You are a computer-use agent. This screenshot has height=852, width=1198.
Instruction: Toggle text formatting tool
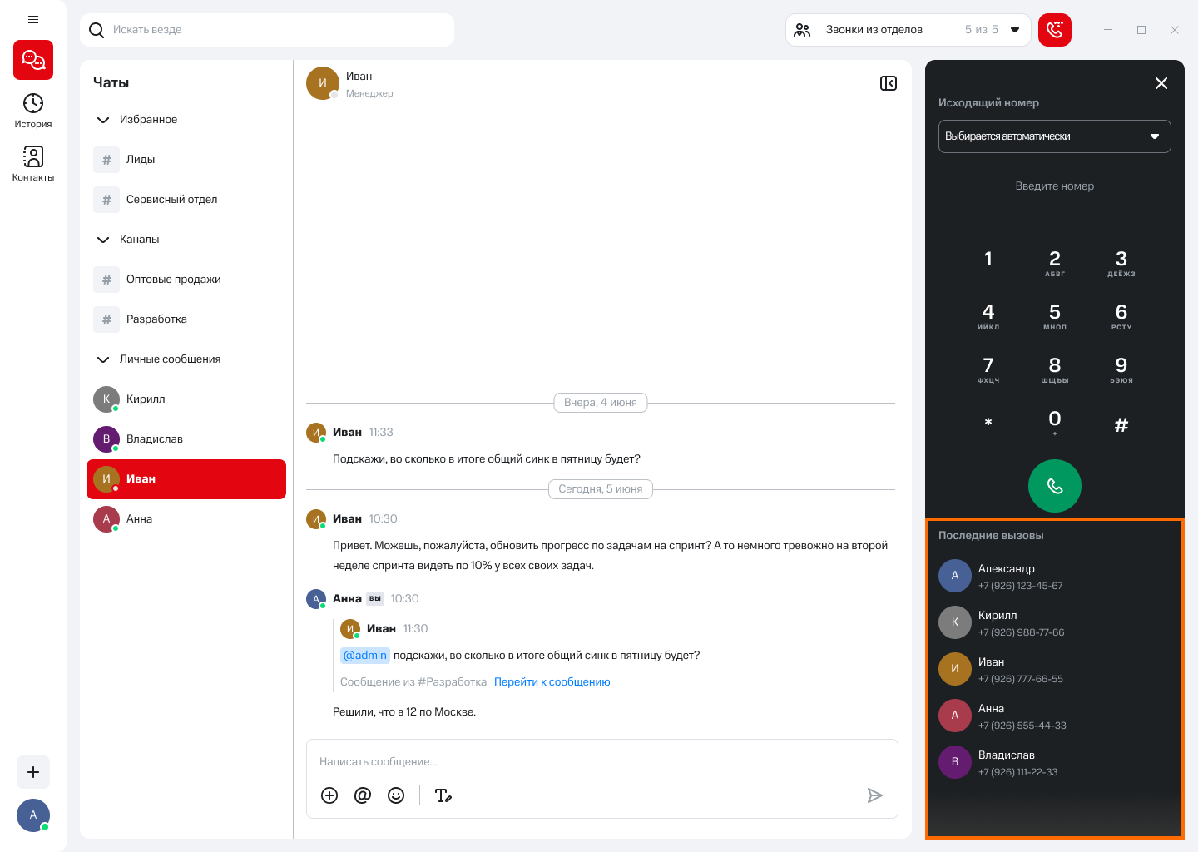[443, 795]
